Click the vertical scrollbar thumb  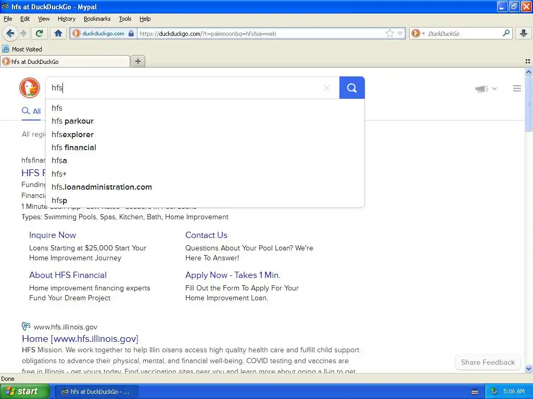(x=528, y=103)
